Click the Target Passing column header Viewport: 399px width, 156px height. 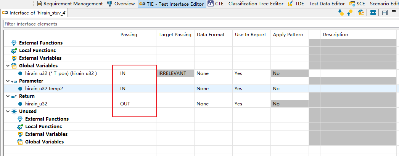coord(175,35)
